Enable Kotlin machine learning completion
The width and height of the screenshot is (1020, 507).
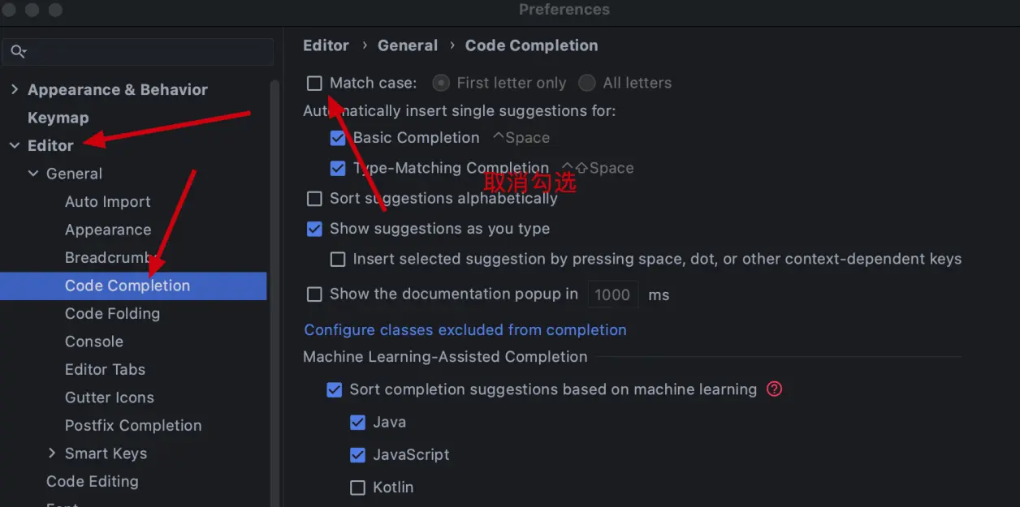coord(357,488)
